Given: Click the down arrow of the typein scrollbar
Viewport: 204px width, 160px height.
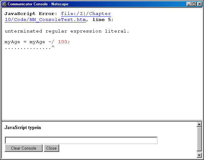Looking at the screenshot, I should click(x=199, y=155).
